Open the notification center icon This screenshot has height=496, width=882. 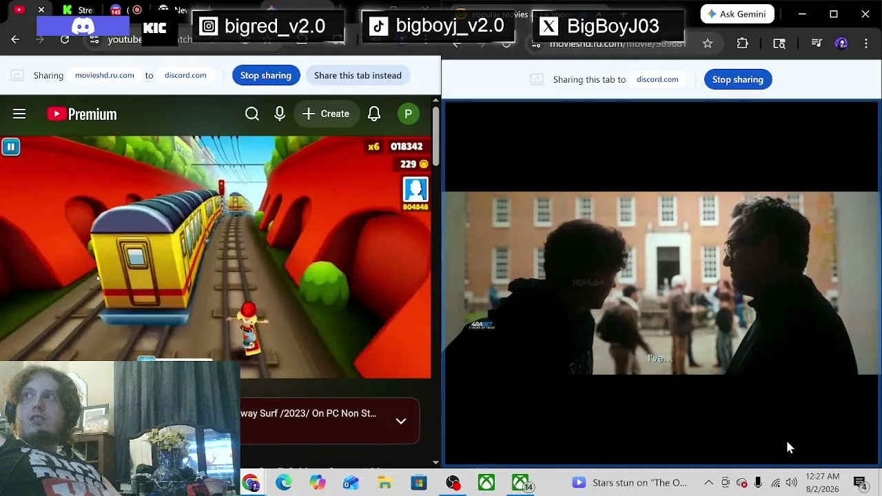[x=861, y=483]
